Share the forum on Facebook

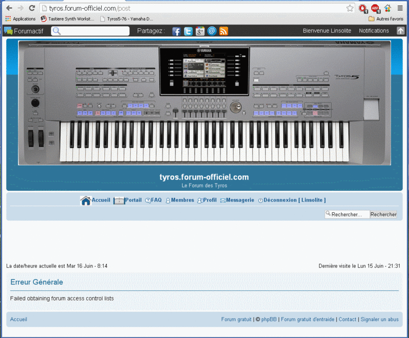point(176,31)
